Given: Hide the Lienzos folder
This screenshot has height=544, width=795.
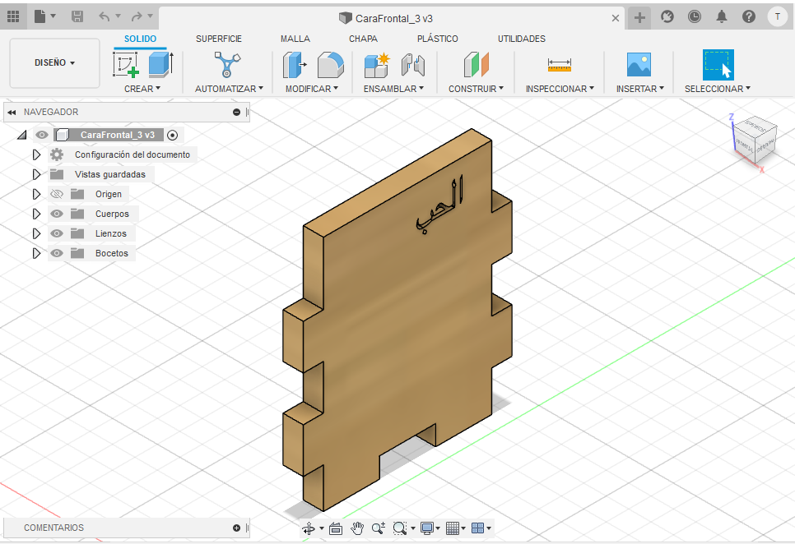Looking at the screenshot, I should click(57, 234).
